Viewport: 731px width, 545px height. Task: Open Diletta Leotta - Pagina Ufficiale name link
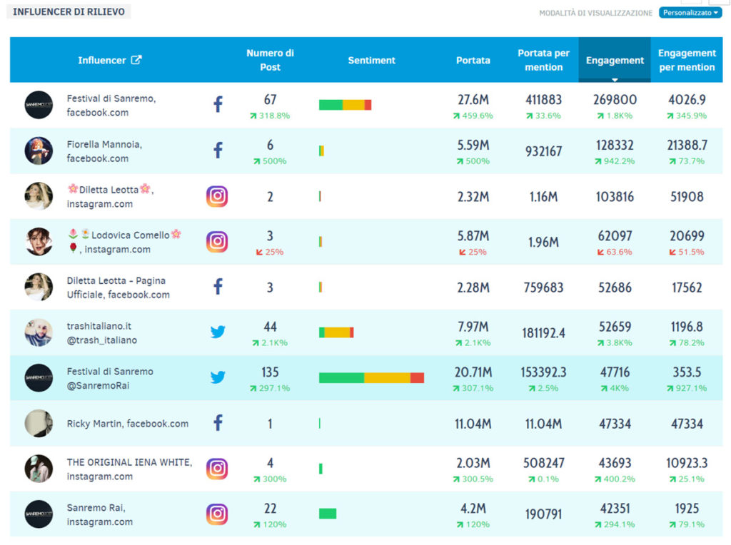[x=118, y=287]
